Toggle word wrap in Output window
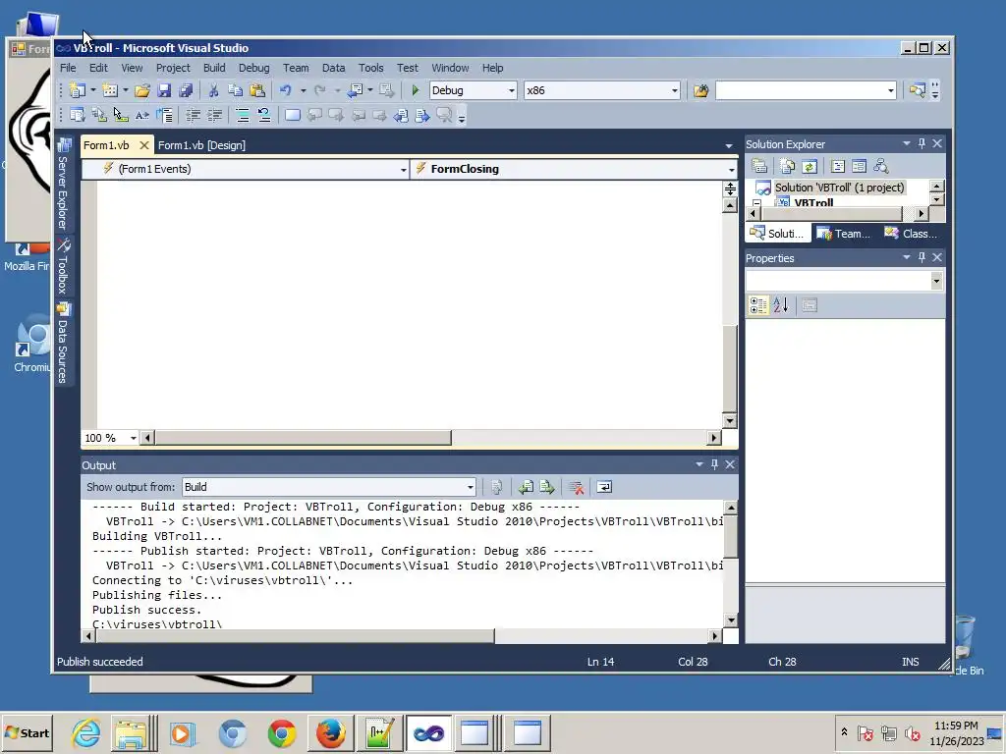This screenshot has height=754, width=1006. click(604, 487)
